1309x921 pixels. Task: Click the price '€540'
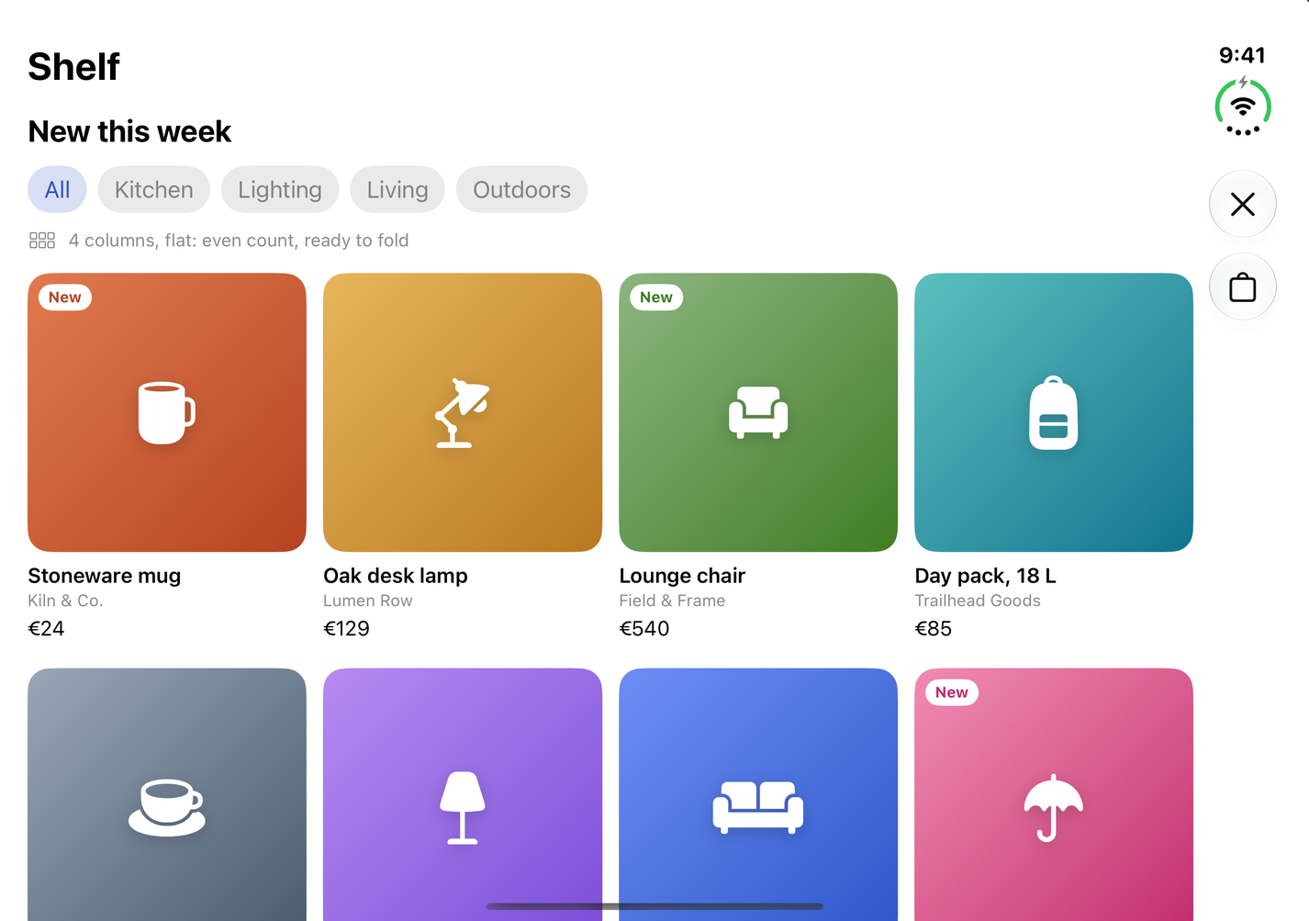[644, 629]
